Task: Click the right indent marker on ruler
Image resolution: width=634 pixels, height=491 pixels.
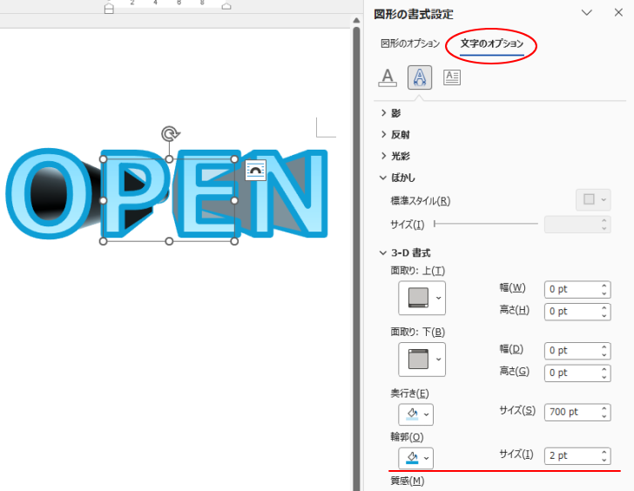Action: [x=226, y=6]
